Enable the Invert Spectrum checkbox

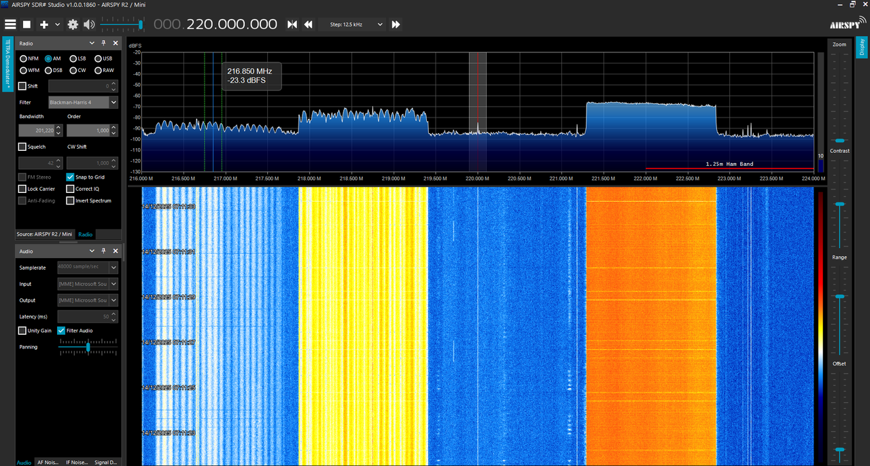click(70, 200)
